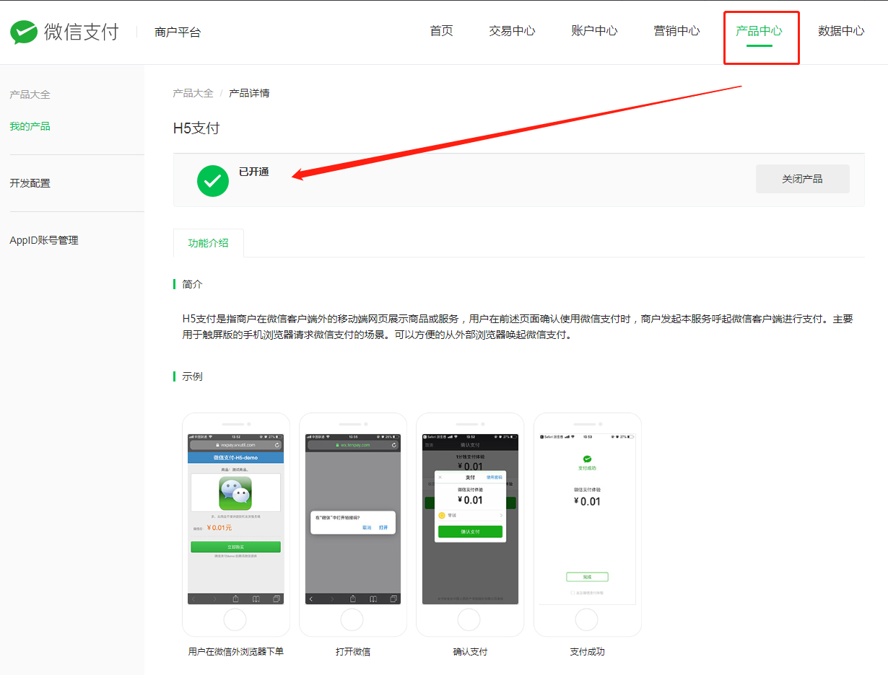Click the 已开通 status text
Viewport: 888px width, 675px height.
[253, 172]
